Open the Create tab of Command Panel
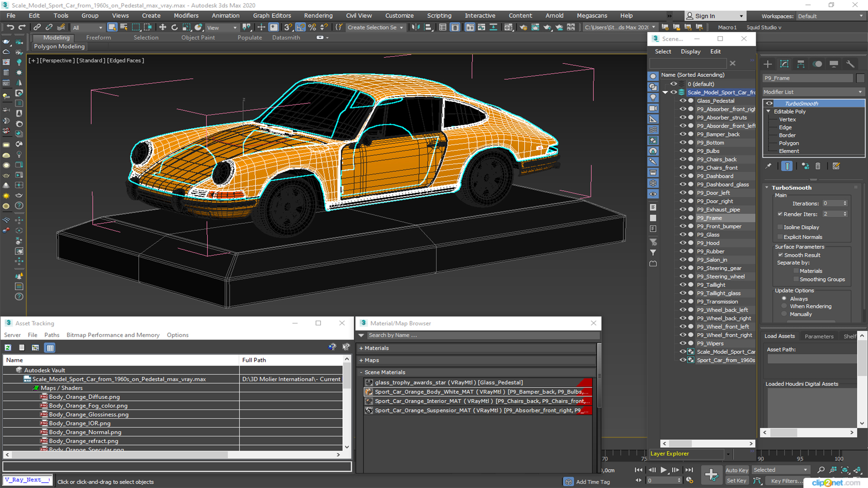The image size is (868, 488). pos(768,64)
